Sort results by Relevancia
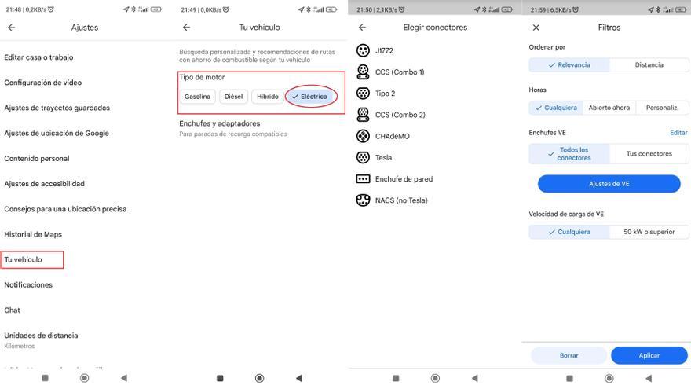 (x=569, y=64)
